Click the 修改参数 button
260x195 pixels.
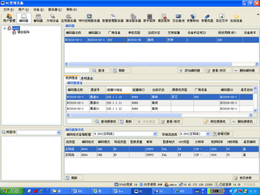coord(246,178)
